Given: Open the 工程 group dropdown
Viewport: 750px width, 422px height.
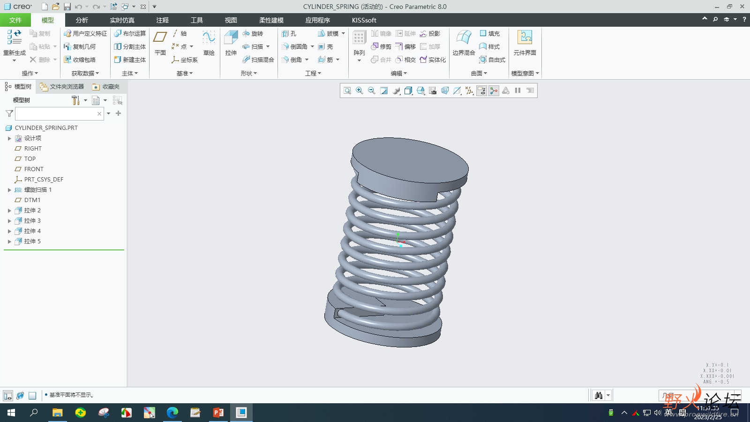Looking at the screenshot, I should [313, 73].
